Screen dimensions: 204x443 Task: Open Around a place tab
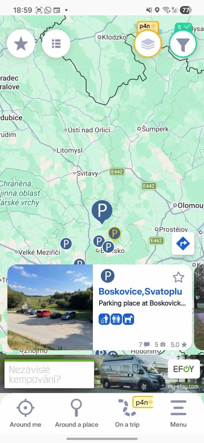[77, 413]
